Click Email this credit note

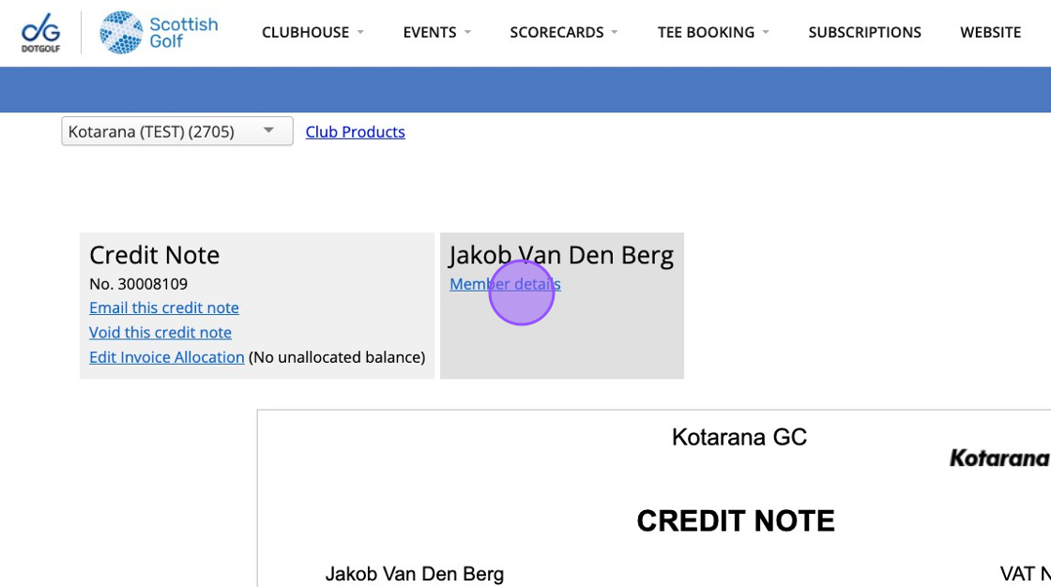pyautogui.click(x=164, y=308)
